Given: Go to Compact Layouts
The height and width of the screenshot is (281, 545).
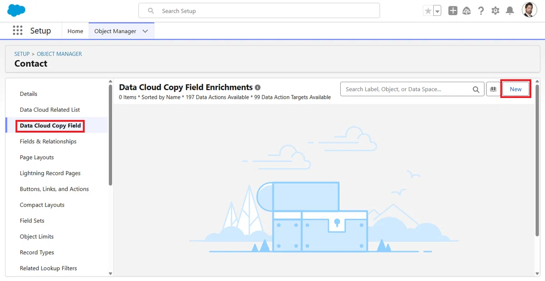Looking at the screenshot, I should [x=42, y=205].
